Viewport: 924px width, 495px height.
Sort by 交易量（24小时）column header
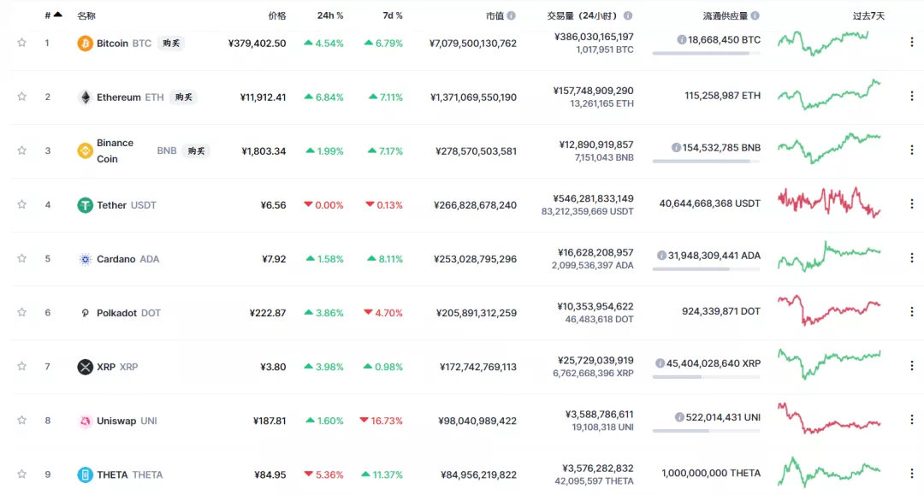point(582,16)
